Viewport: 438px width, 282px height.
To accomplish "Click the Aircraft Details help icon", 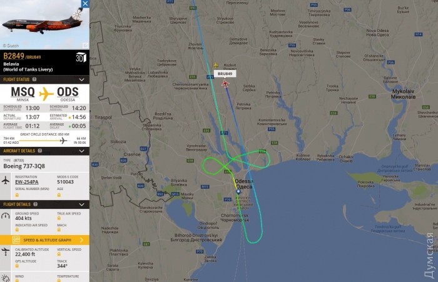I will tap(40, 151).
